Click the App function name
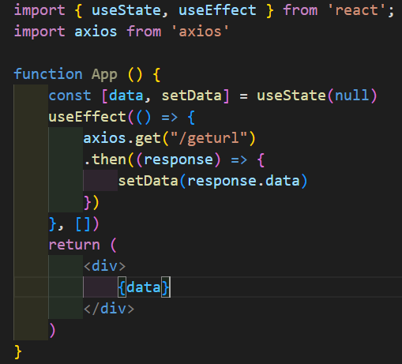Viewport: 402px width, 364px height. 104,75
